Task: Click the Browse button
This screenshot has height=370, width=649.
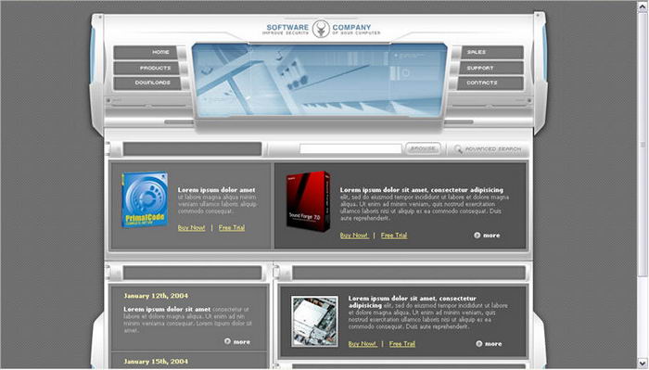Action: point(423,148)
